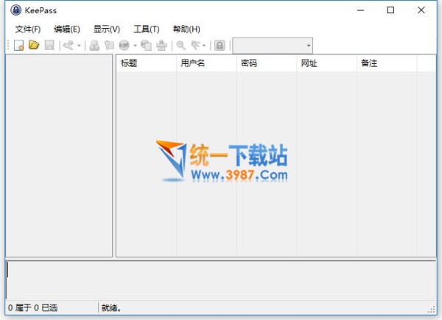Screen dimensions: 442x320
Task: Click the '就绪。' status bar text
Action: click(111, 308)
